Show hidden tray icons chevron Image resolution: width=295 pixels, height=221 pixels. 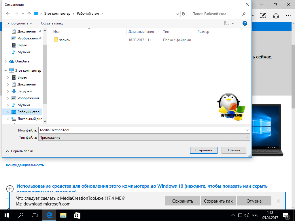pos(233,215)
